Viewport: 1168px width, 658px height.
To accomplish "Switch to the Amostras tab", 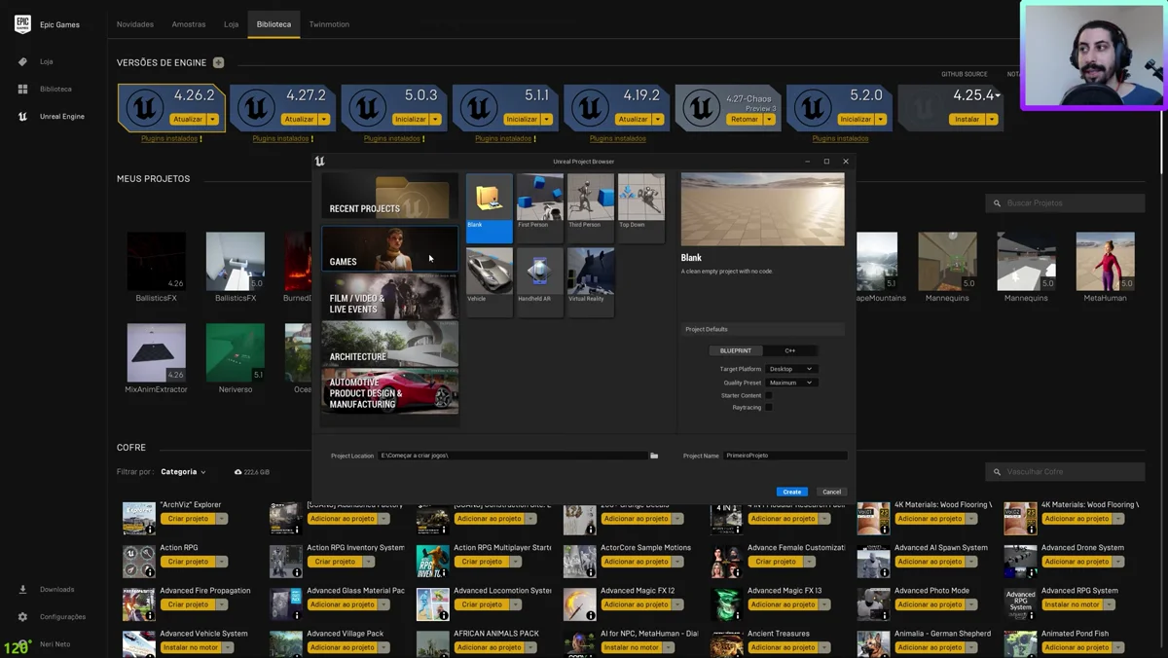I will click(189, 24).
